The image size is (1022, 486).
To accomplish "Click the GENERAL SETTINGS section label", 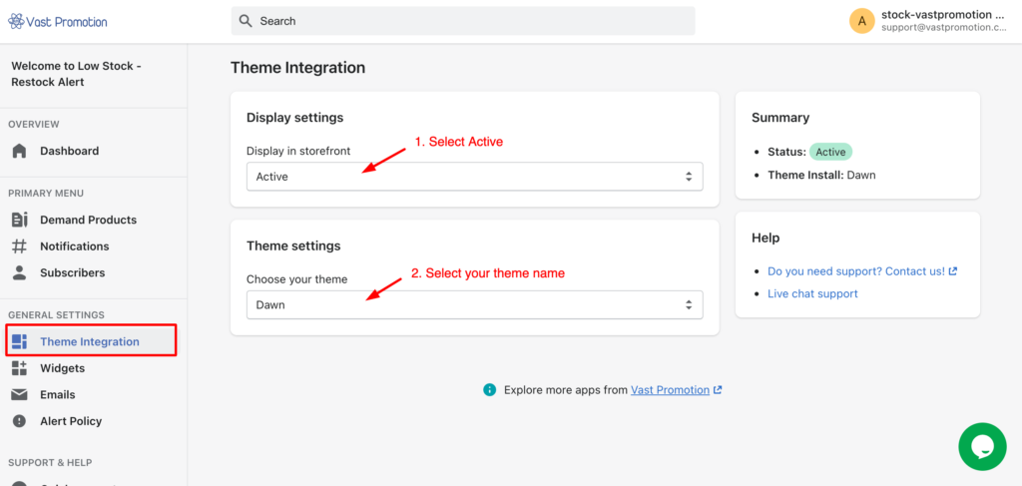I will [x=56, y=315].
